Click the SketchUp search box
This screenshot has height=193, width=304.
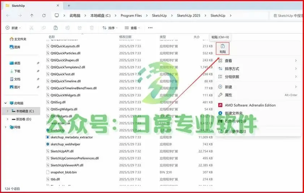[x=286, y=16]
